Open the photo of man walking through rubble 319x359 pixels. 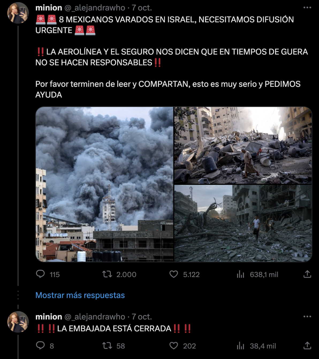pyautogui.click(x=243, y=145)
